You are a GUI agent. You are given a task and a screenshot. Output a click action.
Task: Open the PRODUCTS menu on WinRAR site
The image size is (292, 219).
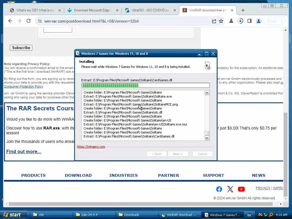[x=33, y=175]
